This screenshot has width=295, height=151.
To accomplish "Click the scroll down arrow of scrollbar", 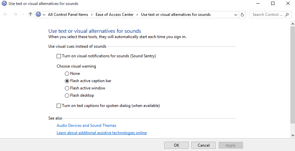I will 293,135.
